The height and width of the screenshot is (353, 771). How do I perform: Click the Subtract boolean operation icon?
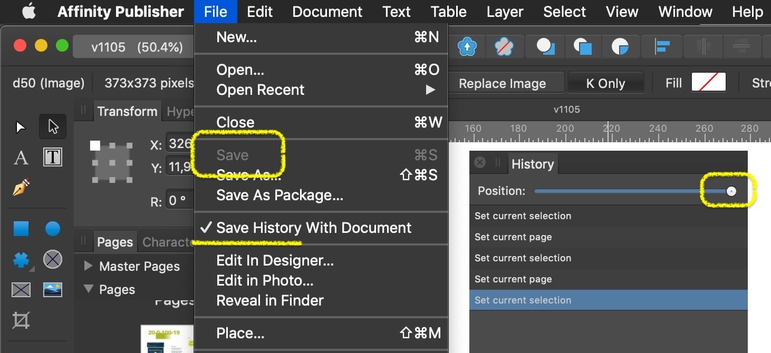[583, 47]
